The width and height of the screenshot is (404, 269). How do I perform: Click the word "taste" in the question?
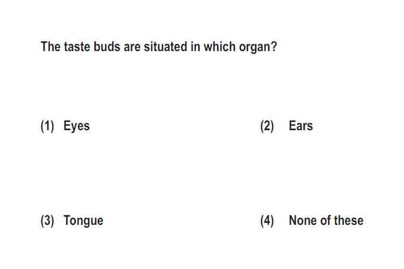coord(77,47)
